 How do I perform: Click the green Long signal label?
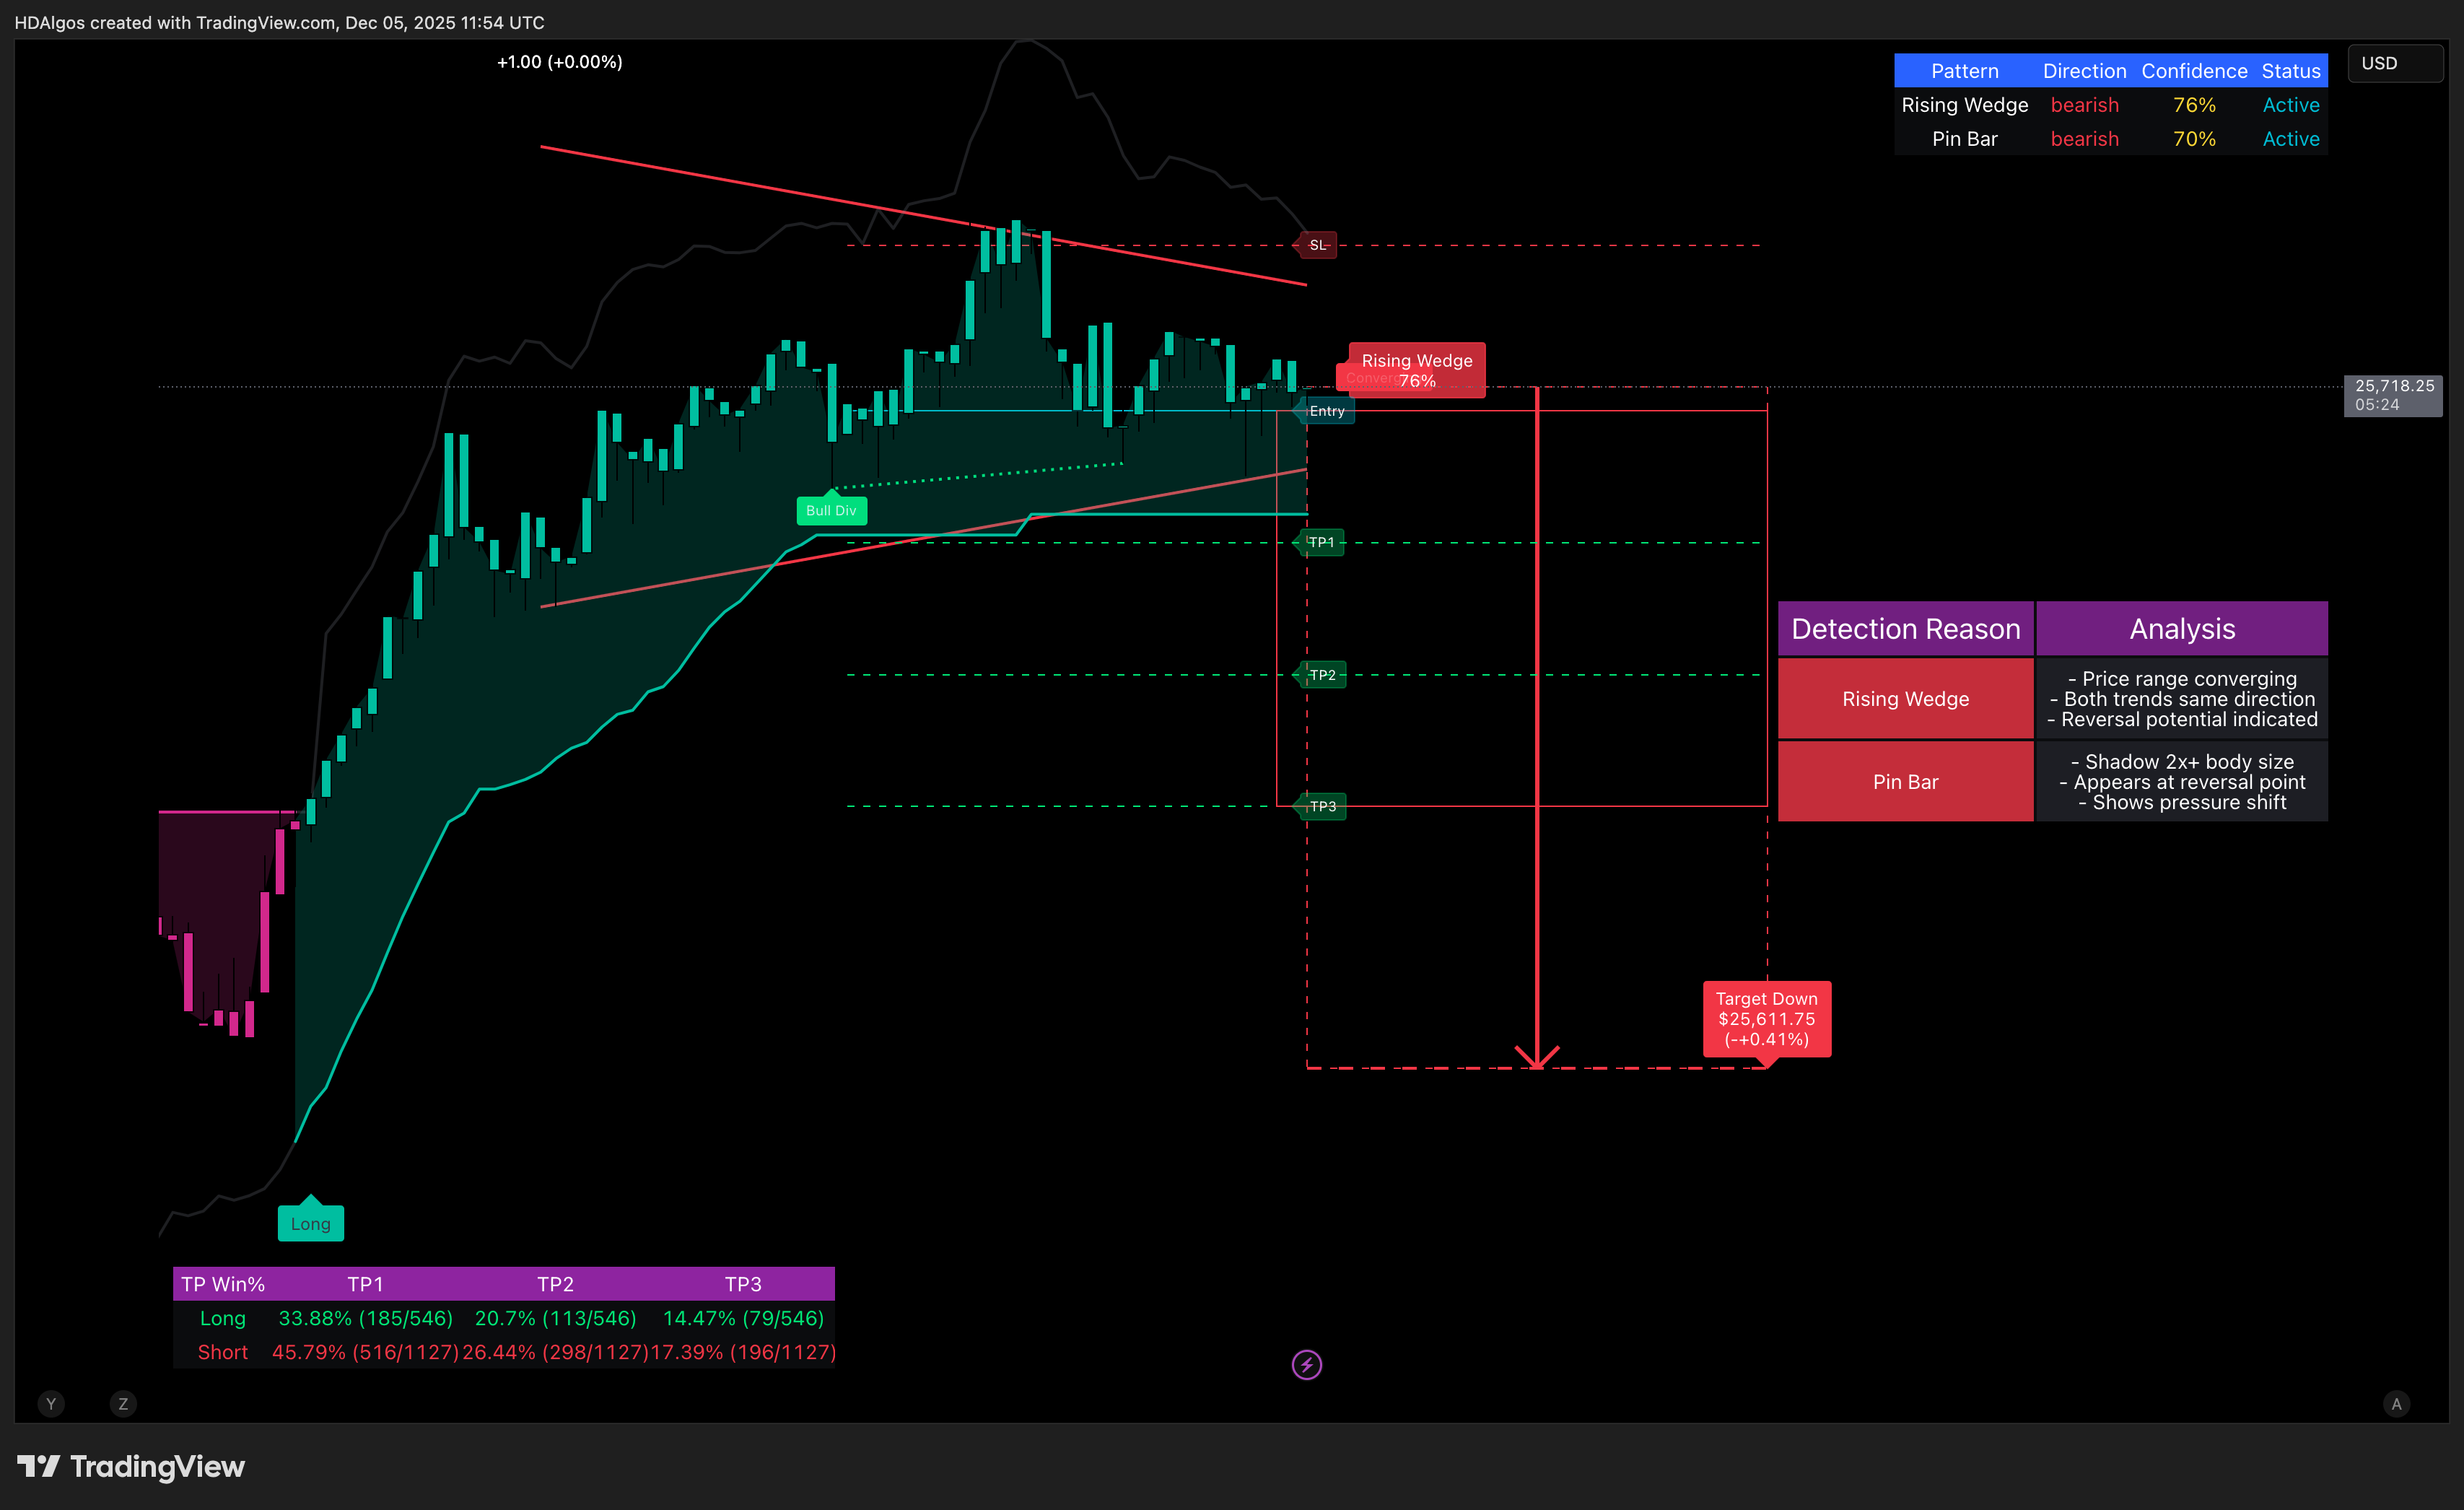310,1223
